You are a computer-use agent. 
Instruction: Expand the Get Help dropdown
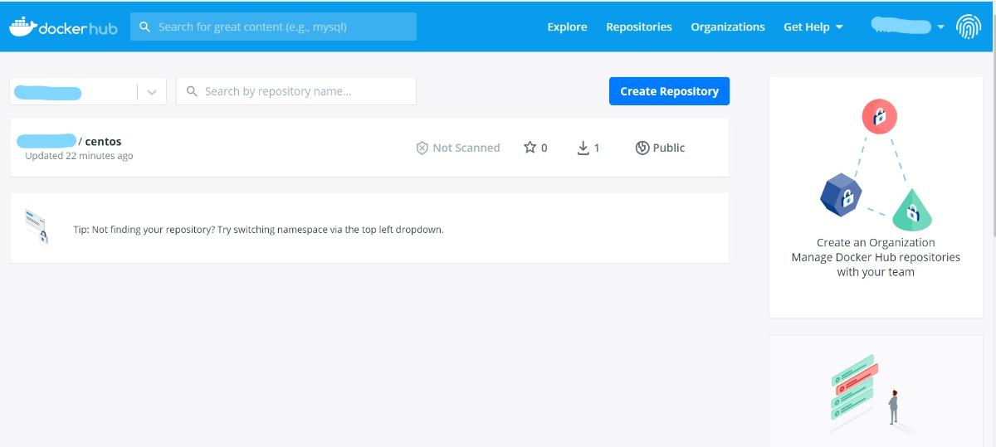pyautogui.click(x=813, y=27)
